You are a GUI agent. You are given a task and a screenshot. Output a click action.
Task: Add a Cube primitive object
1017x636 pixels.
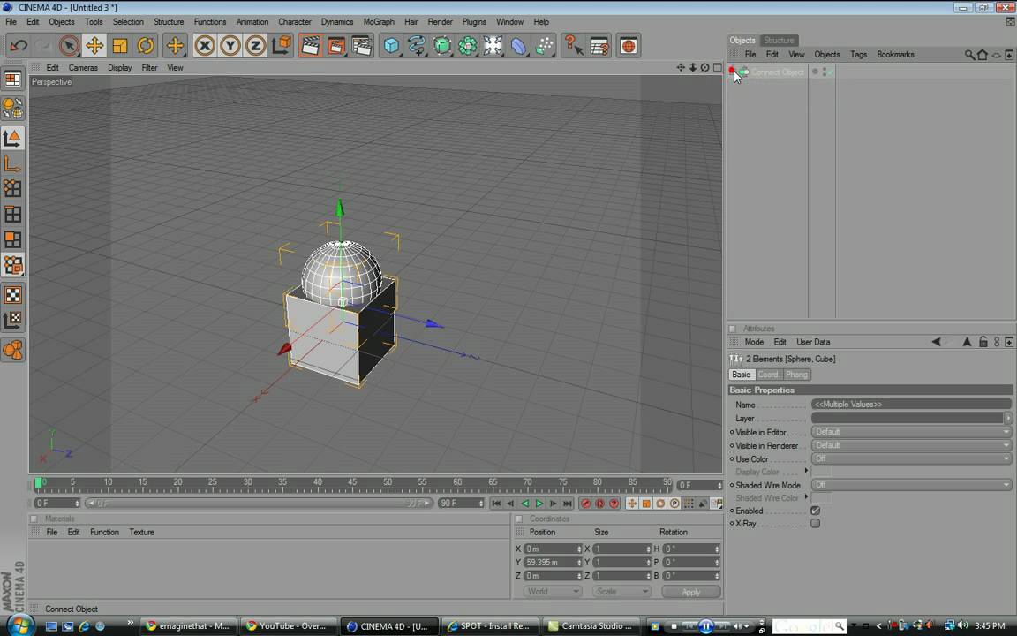coord(392,45)
